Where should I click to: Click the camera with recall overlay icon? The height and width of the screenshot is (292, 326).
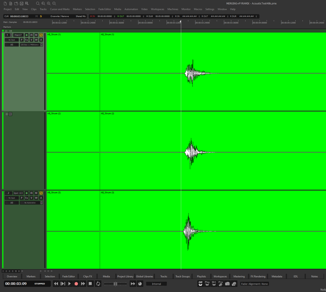234,284
